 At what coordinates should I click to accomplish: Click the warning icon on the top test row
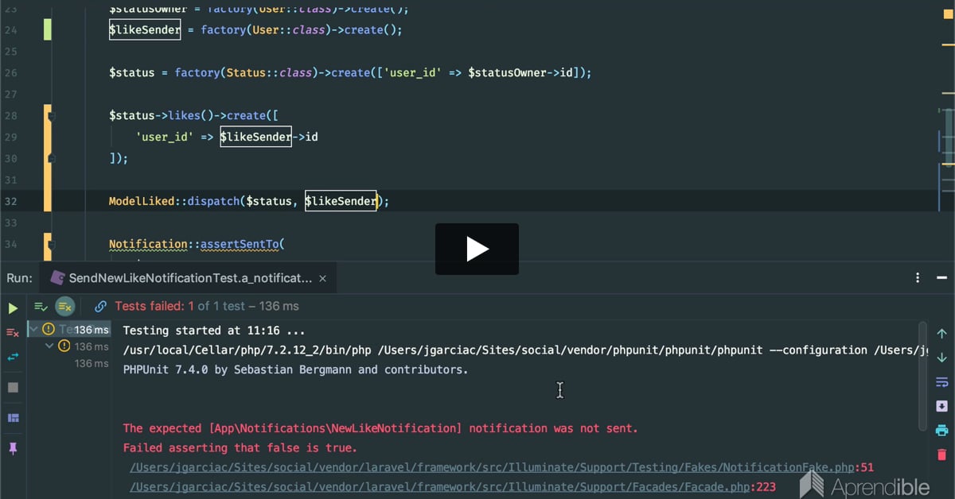point(49,329)
